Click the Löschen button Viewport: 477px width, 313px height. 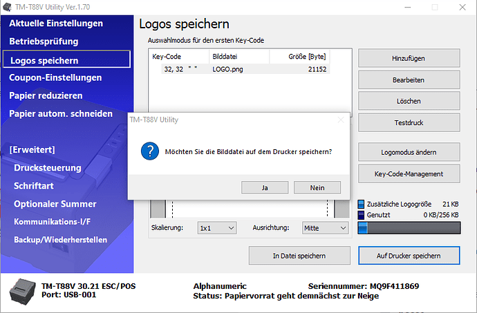pyautogui.click(x=409, y=101)
